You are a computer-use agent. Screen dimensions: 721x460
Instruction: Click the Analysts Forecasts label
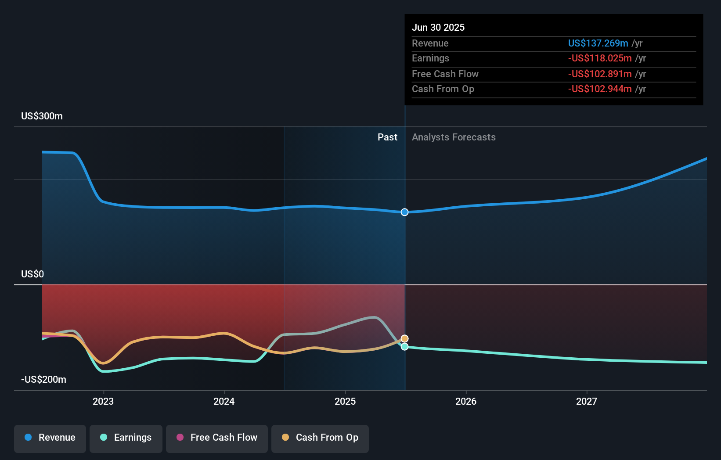(x=454, y=137)
